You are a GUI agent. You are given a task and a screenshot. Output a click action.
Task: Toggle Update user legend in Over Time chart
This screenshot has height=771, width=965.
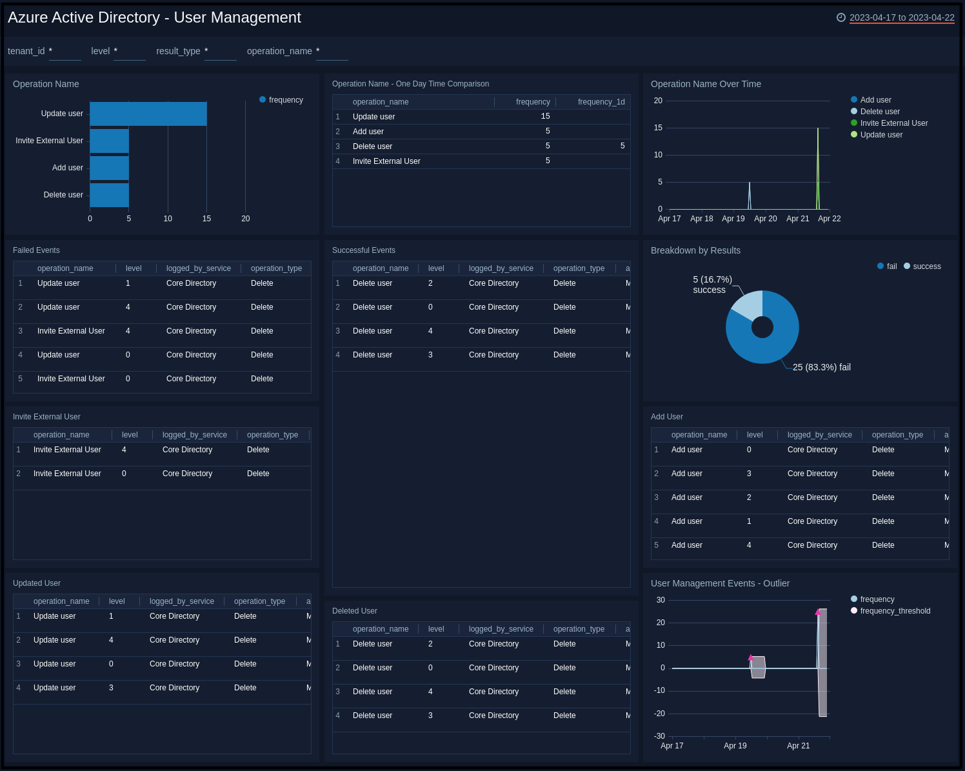[x=877, y=135]
